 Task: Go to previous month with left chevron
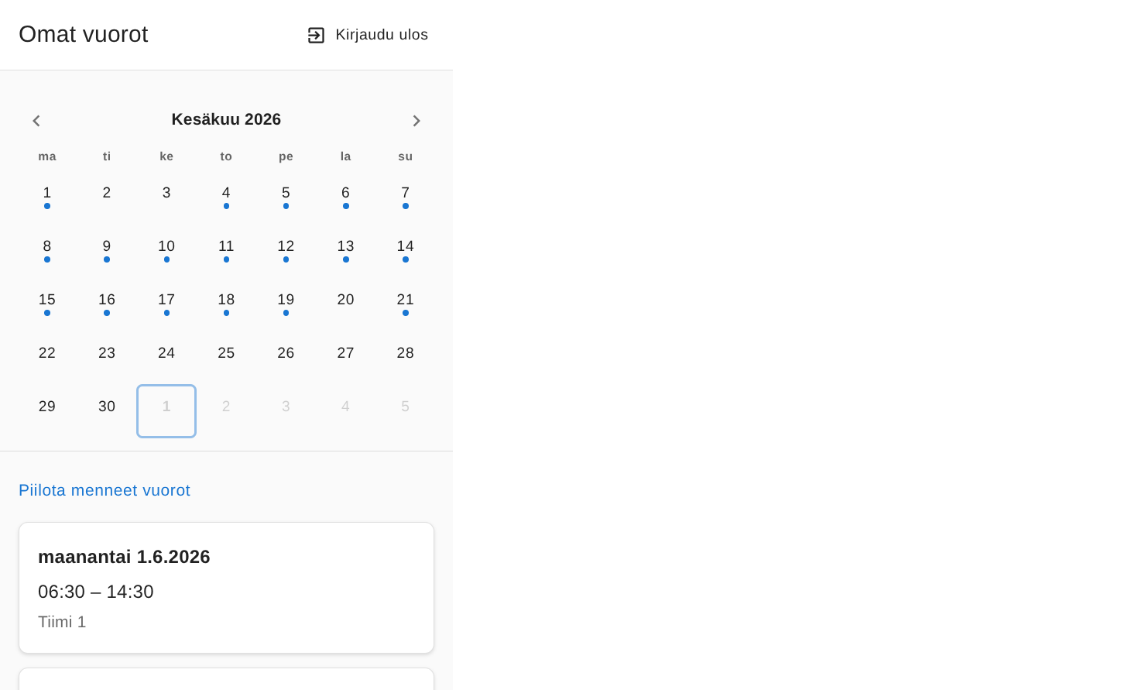coord(36,121)
